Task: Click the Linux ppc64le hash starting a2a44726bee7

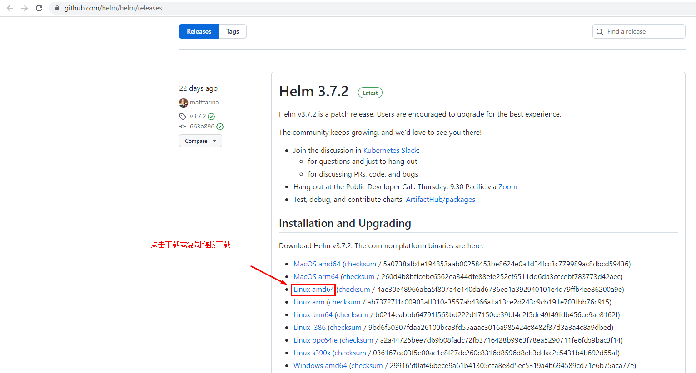Action: pyautogui.click(x=500, y=340)
